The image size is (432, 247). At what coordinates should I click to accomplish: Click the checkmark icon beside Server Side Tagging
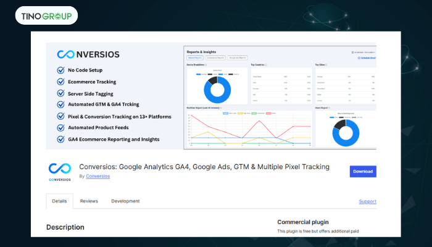pos(60,93)
